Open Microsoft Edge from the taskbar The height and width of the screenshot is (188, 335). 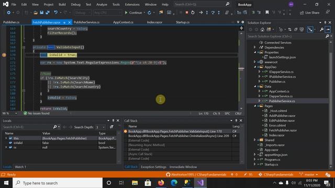[174, 183]
